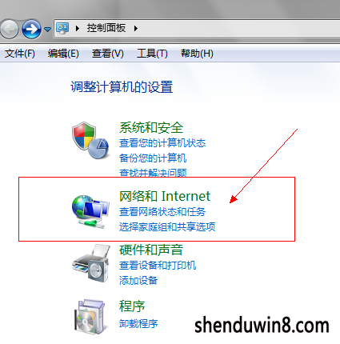
Task: Expand the arrow after 控制面板 breadcrumb
Action: pyautogui.click(x=136, y=28)
